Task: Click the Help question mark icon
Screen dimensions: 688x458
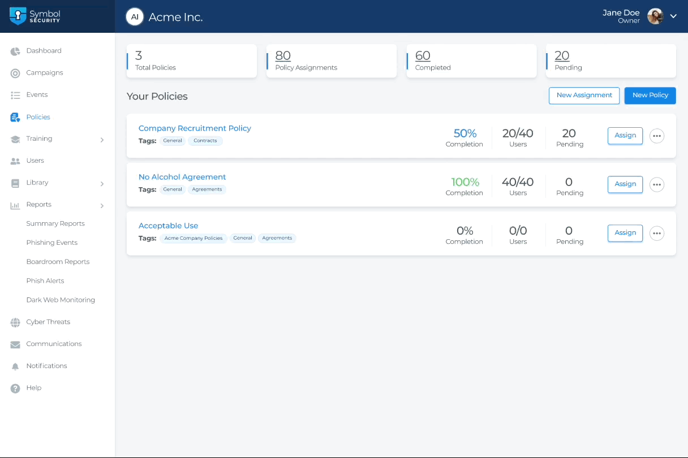Action: [15, 388]
